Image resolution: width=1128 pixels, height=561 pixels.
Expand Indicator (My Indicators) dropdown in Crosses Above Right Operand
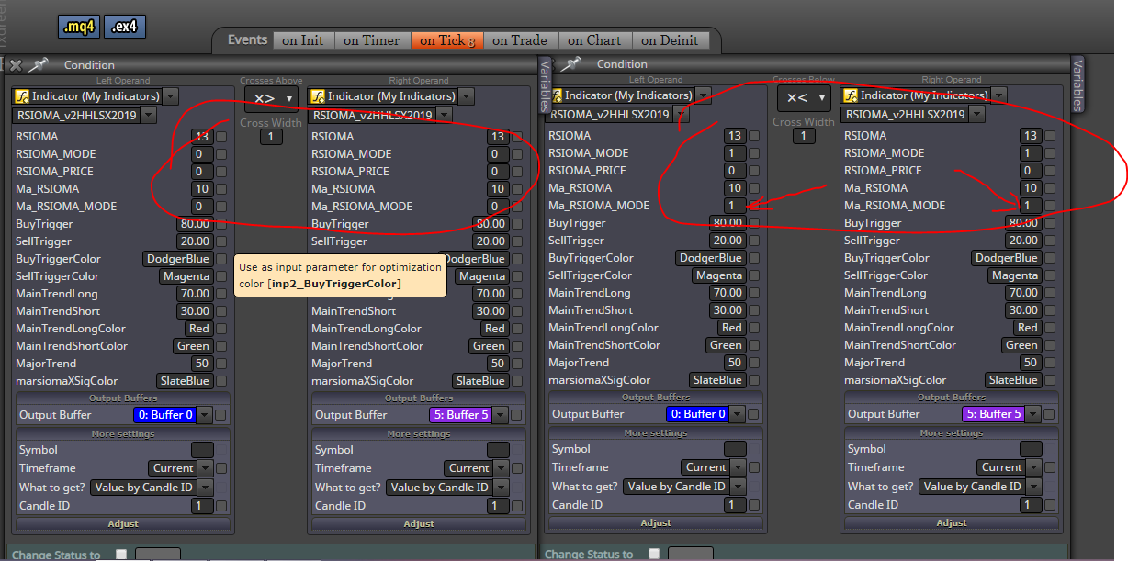467,96
